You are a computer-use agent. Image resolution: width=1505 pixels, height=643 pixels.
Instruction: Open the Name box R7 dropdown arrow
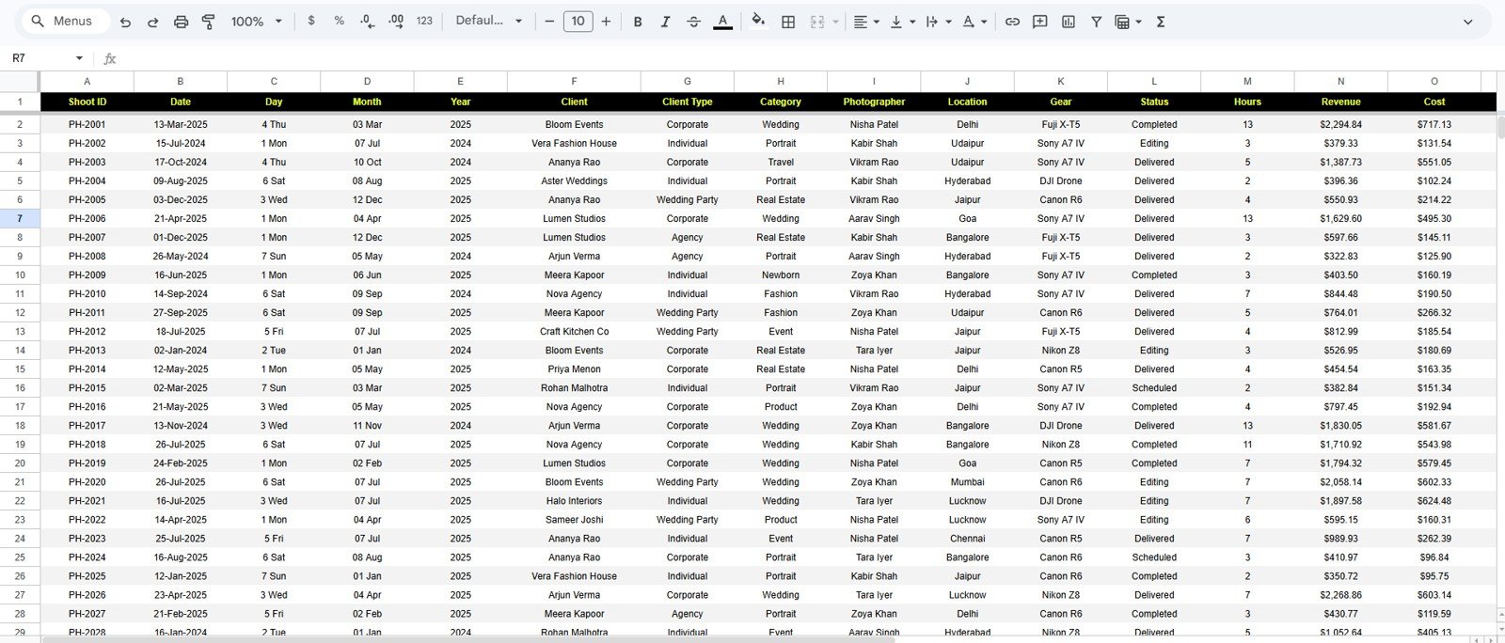coord(79,58)
